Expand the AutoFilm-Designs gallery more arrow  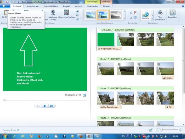124,19
